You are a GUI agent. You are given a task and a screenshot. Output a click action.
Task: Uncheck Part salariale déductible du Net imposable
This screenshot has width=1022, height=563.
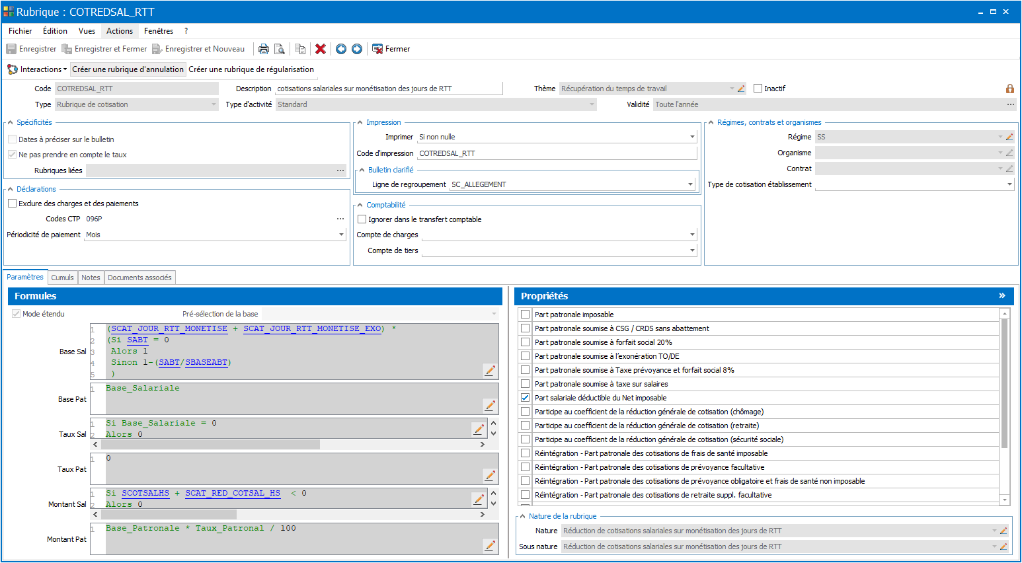(x=526, y=398)
